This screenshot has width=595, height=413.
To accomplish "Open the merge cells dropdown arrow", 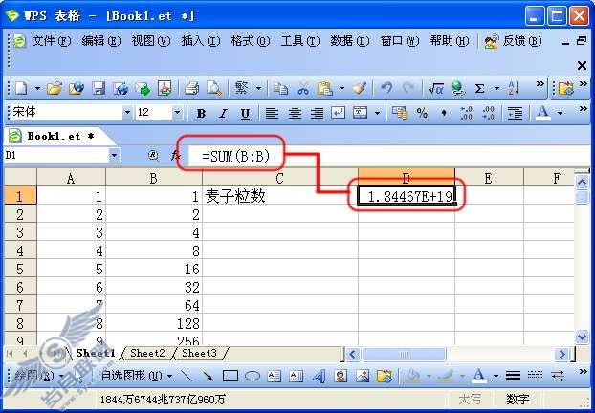I will 377,113.
